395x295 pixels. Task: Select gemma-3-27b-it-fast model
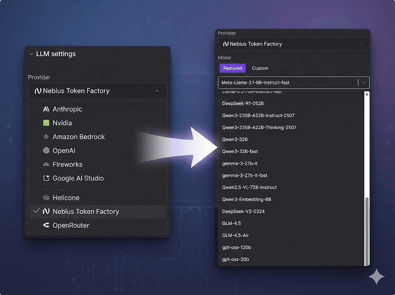(291, 175)
